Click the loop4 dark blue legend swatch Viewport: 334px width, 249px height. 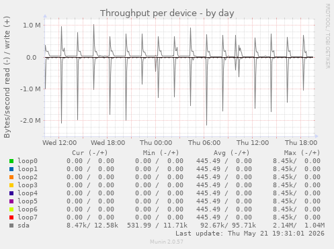point(11,193)
